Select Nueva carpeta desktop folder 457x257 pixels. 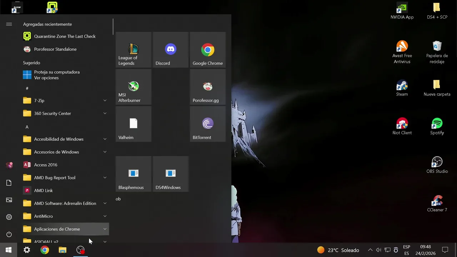pos(437,88)
